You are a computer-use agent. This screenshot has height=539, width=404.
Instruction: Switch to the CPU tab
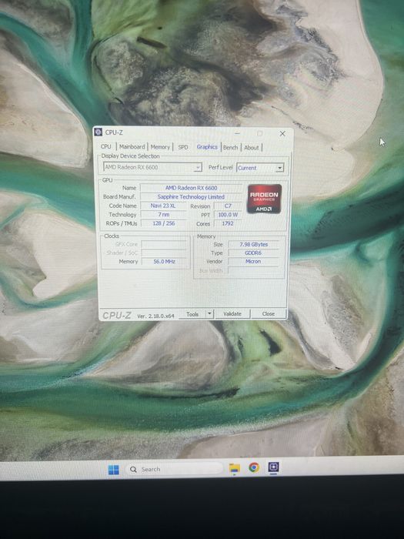(106, 146)
